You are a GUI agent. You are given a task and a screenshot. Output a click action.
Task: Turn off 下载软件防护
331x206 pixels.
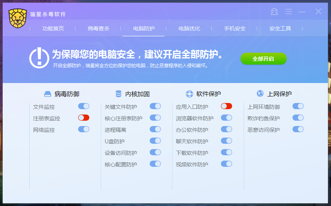227,152
